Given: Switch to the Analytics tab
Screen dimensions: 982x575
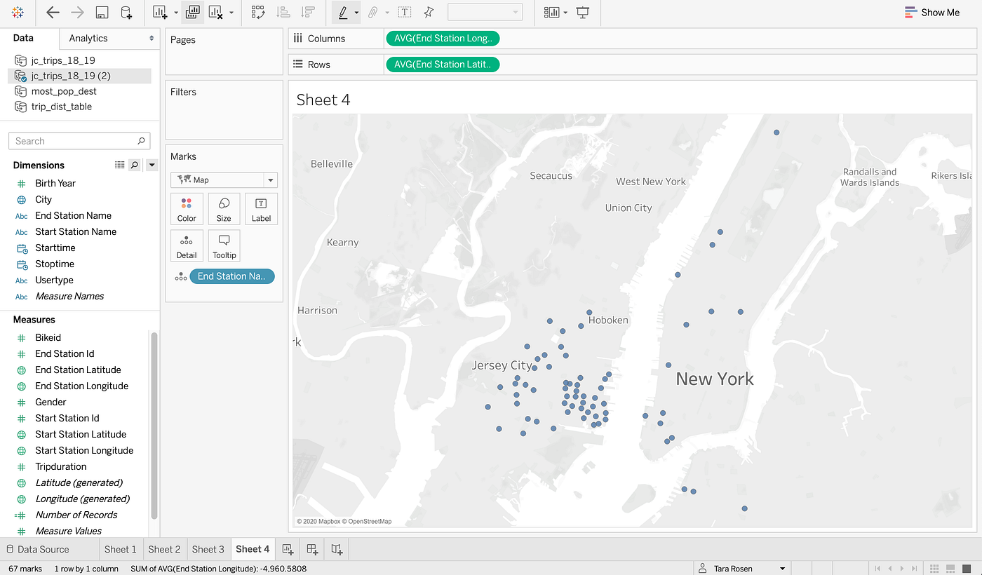Looking at the screenshot, I should [87, 39].
